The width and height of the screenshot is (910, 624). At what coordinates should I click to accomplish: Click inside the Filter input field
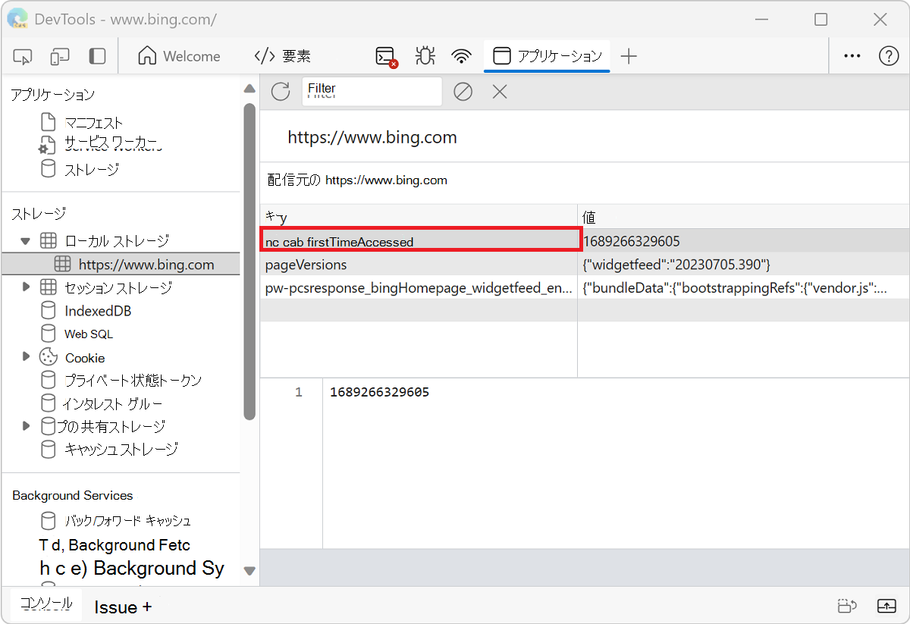[x=372, y=90]
